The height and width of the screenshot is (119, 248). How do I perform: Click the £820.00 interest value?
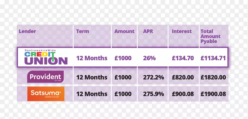coord(183,77)
